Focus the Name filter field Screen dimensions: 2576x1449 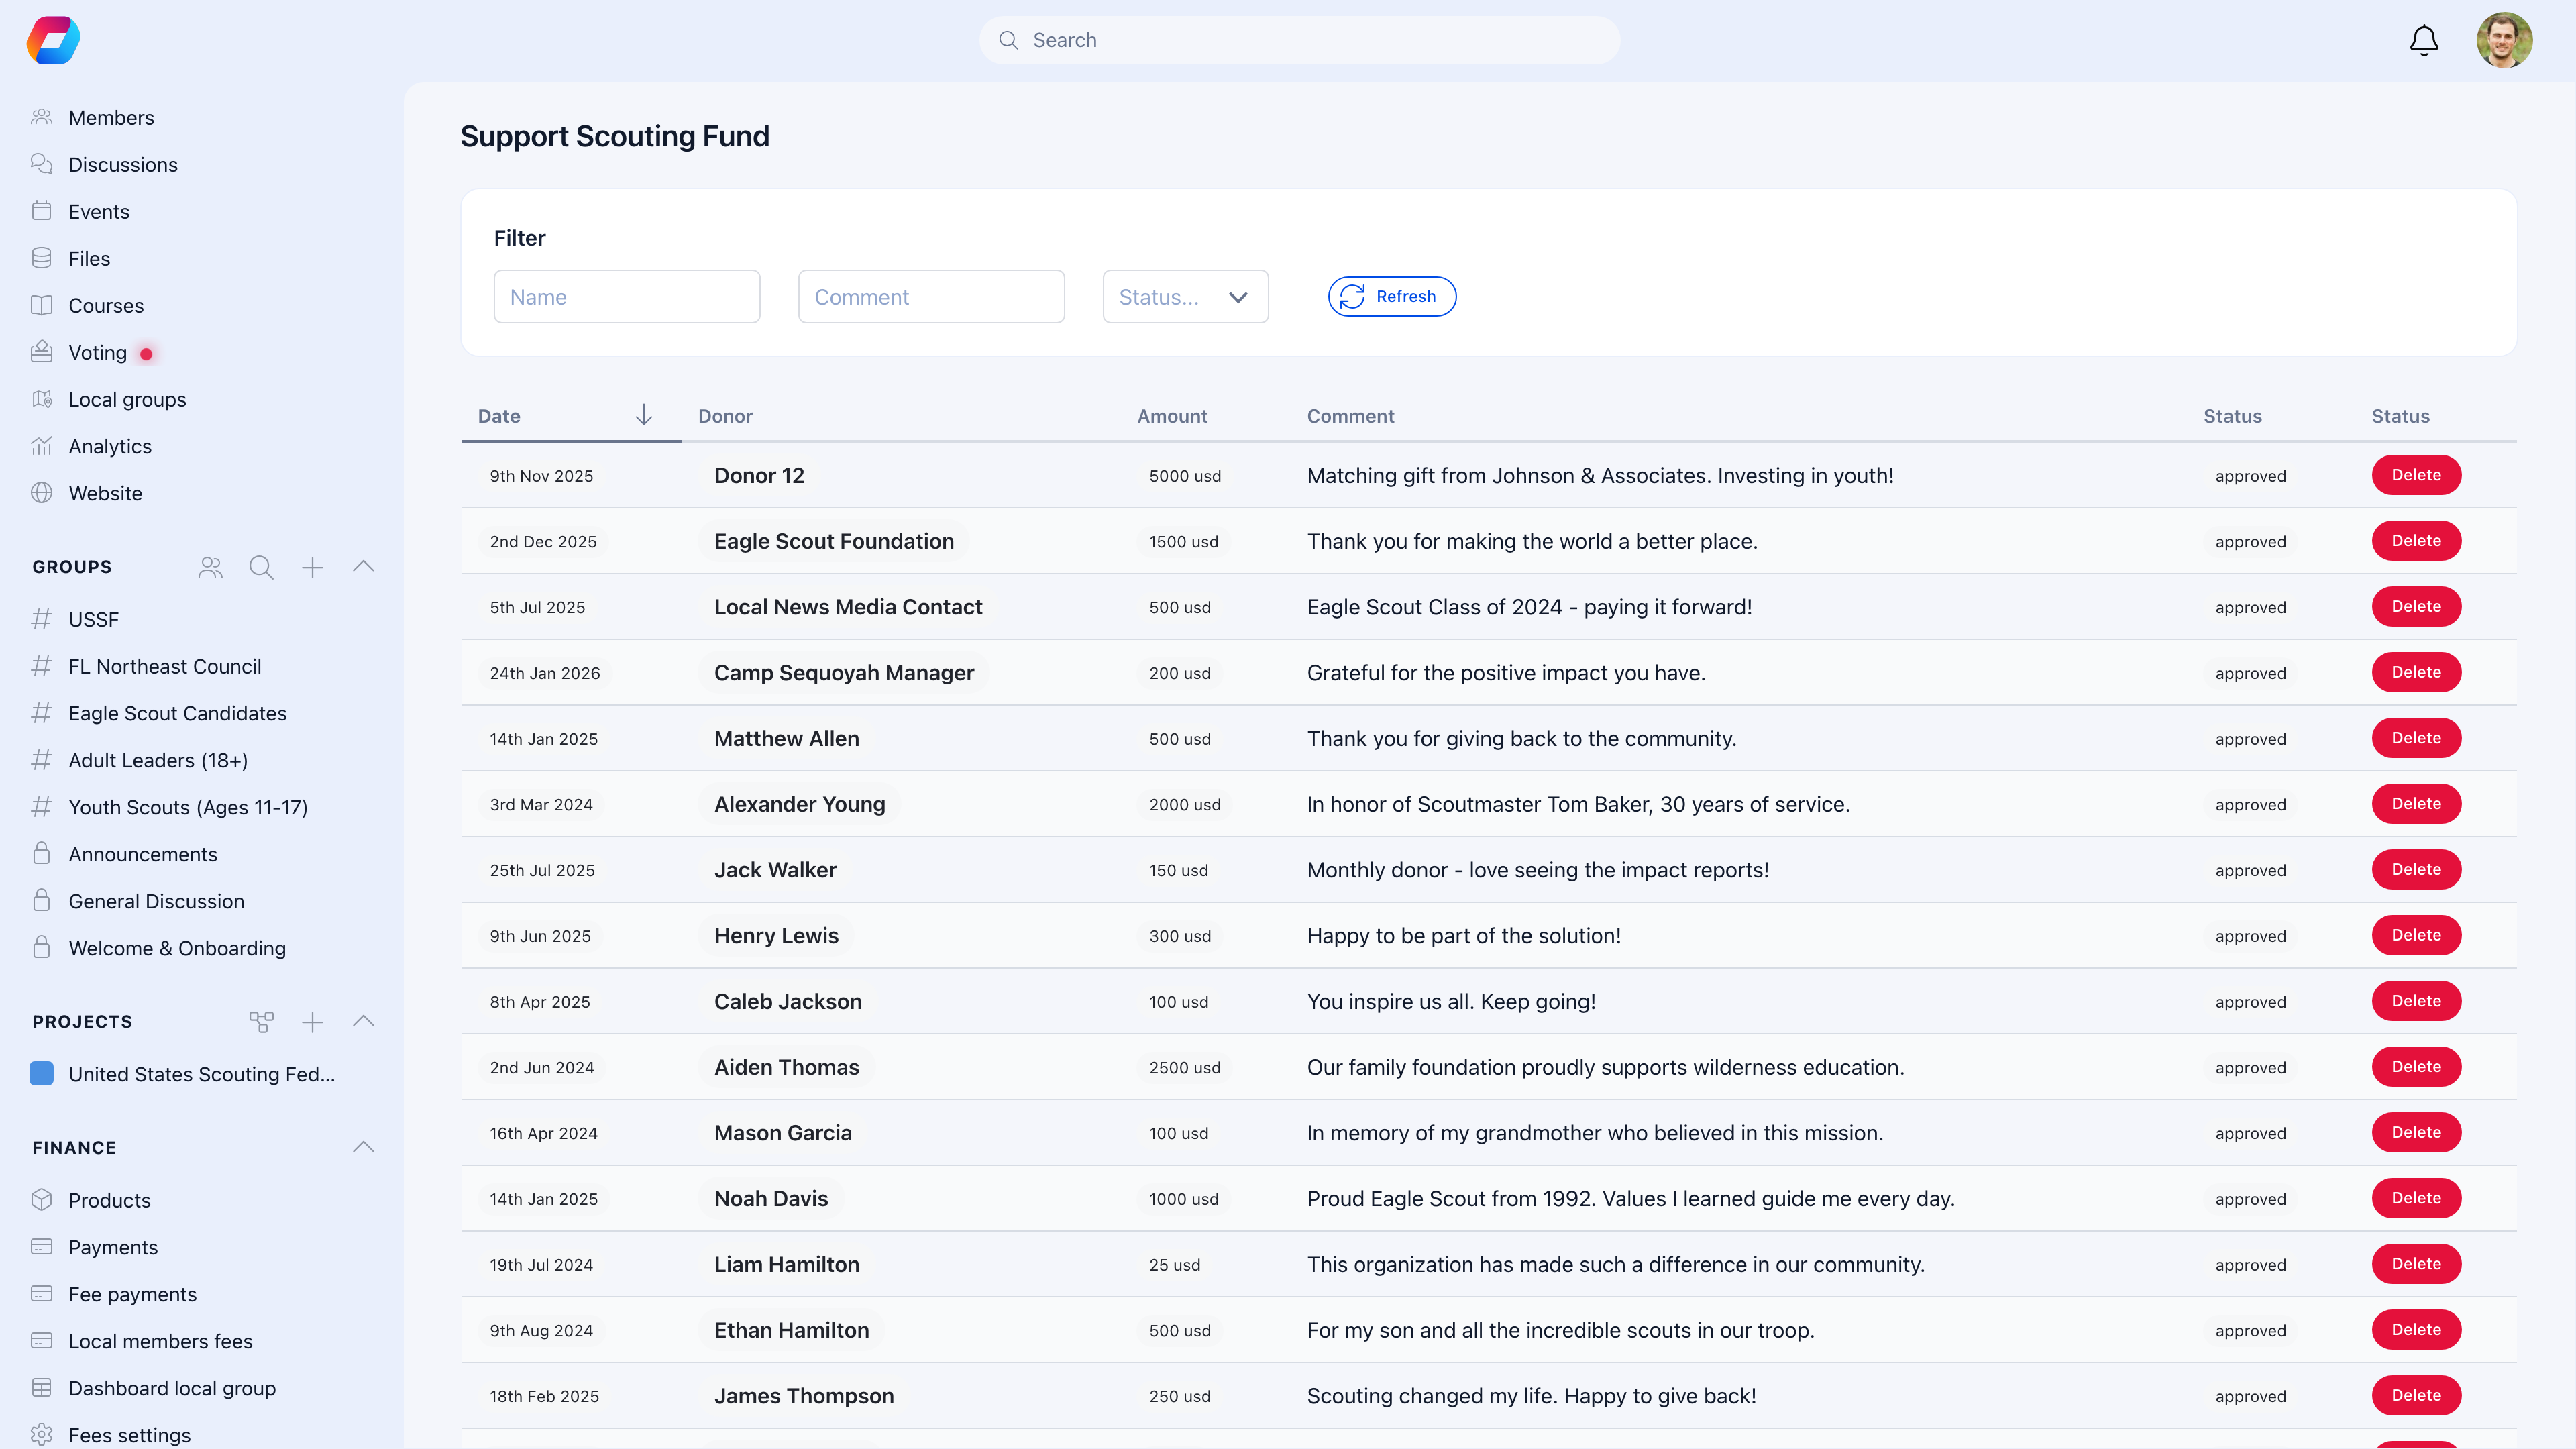coord(626,297)
